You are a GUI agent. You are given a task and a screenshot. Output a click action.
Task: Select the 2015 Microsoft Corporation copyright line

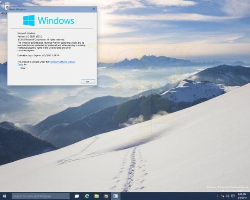coord(41,40)
